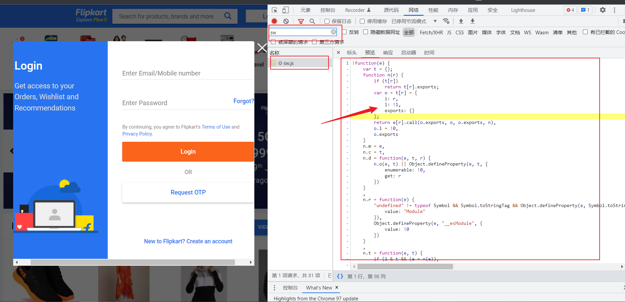The height and width of the screenshot is (302, 625).
Task: Switch to the drawer 控制台 tab
Action: click(x=290, y=288)
